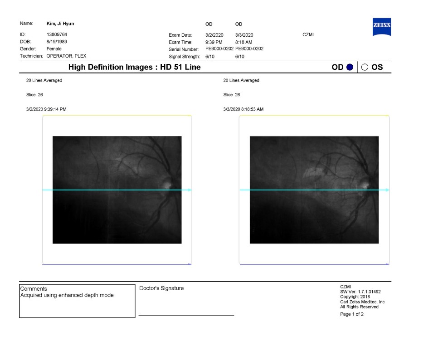Click exam time '9:39 PM'
This screenshot has width=438, height=341.
pos(214,42)
